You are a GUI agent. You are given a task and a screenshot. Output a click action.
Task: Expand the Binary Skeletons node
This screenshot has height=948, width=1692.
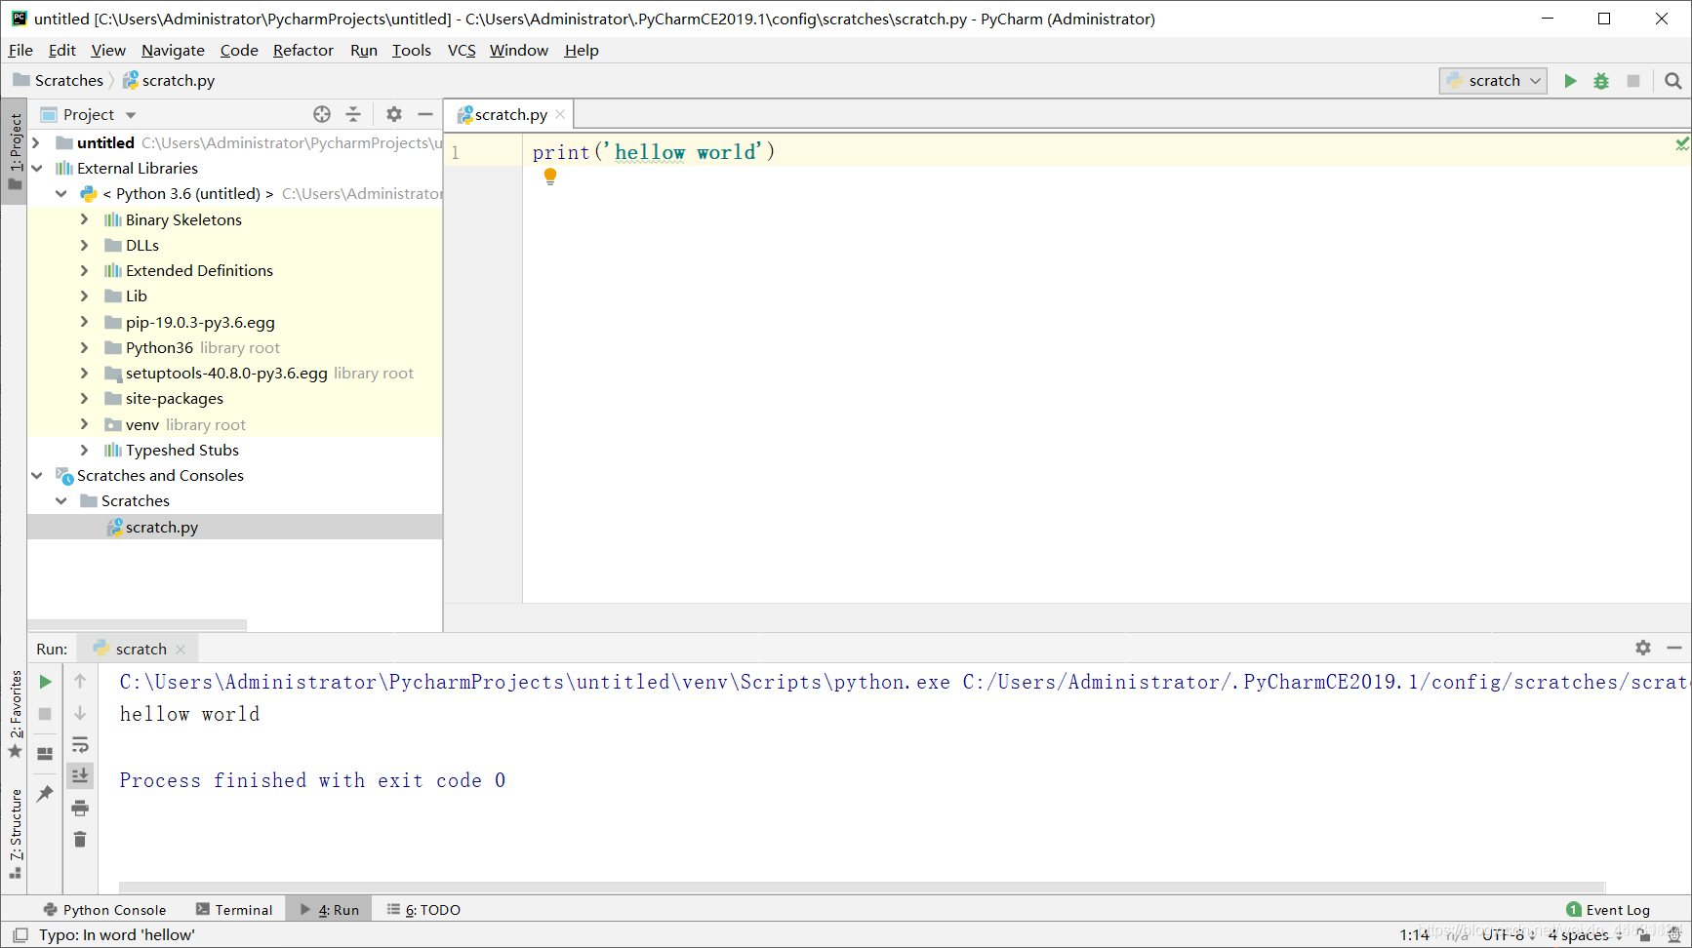(84, 219)
